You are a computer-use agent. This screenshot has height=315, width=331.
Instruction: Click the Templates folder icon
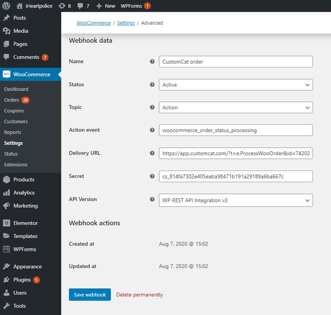pyautogui.click(x=6, y=236)
